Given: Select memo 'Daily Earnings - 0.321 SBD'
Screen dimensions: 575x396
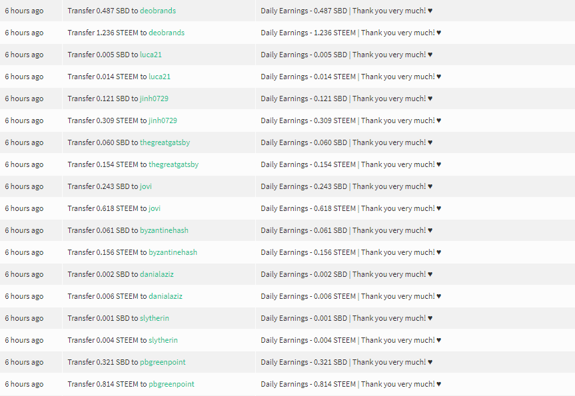Looking at the screenshot, I should (304, 362).
